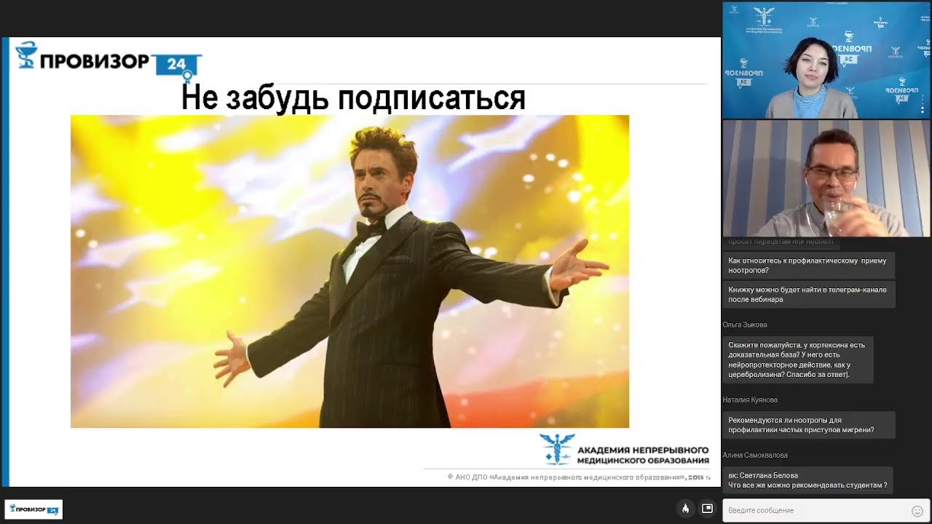Image resolution: width=932 pixels, height=524 pixels.
Task: Click message 'вк: Светлана Белова'
Action: click(809, 480)
